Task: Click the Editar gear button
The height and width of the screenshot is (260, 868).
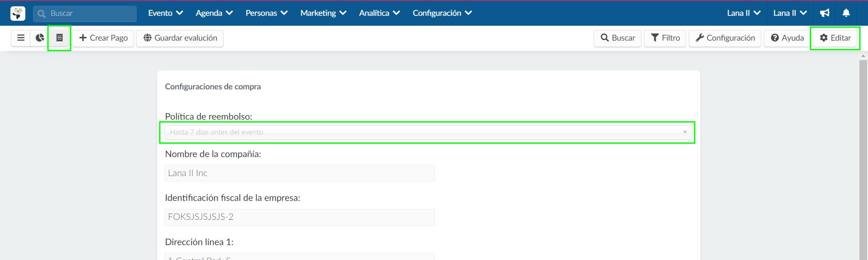Action: pyautogui.click(x=835, y=38)
